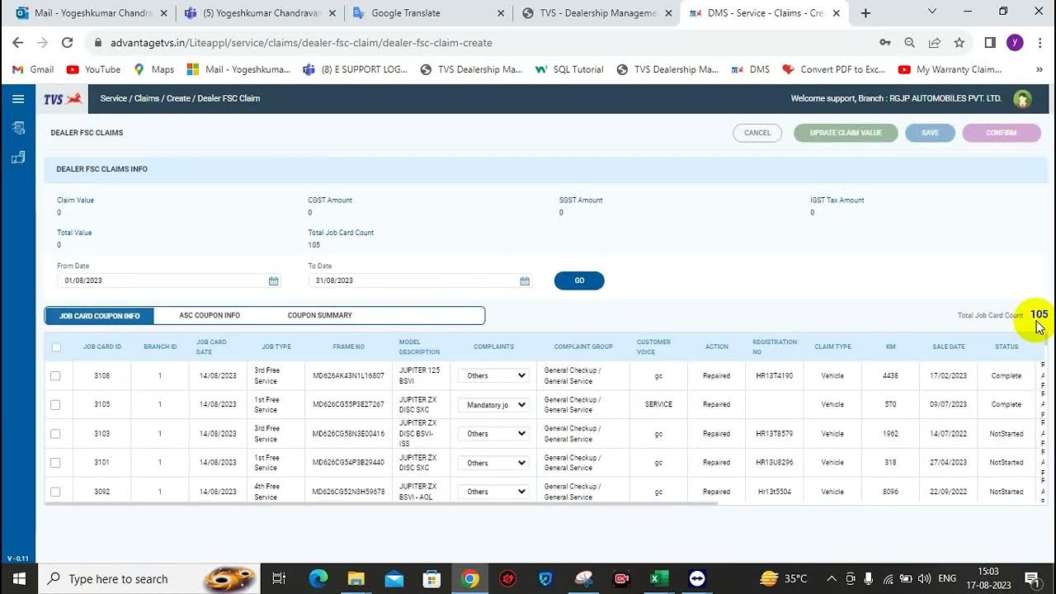The image size is (1056, 594).
Task: Tick checkbox for job card 3103
Action: click(55, 434)
